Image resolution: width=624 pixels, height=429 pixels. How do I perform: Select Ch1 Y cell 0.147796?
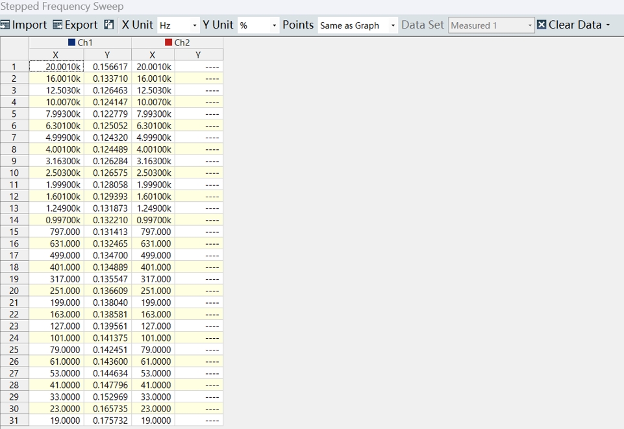[108, 386]
